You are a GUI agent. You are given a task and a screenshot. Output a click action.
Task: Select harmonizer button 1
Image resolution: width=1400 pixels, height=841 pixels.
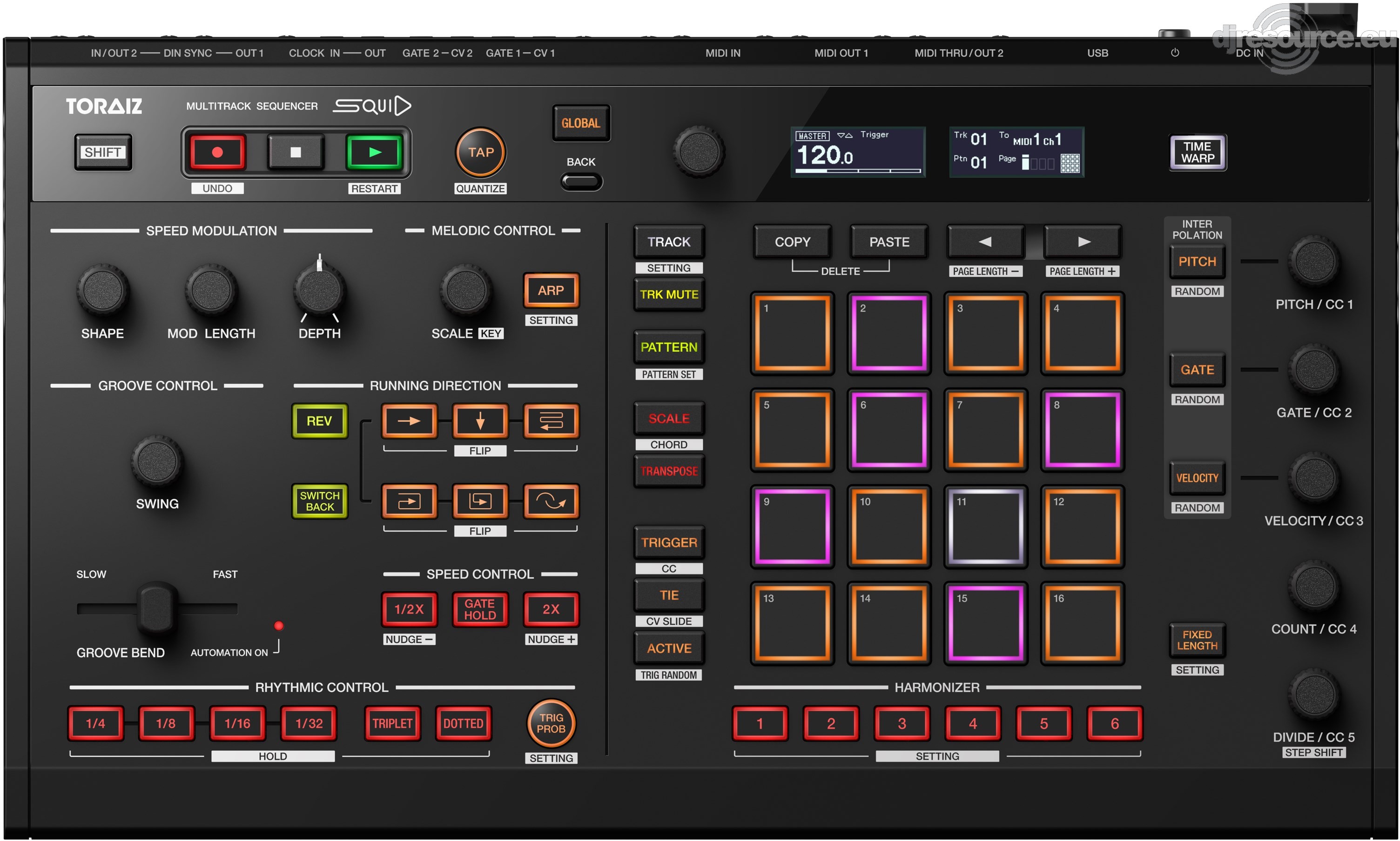[760, 723]
